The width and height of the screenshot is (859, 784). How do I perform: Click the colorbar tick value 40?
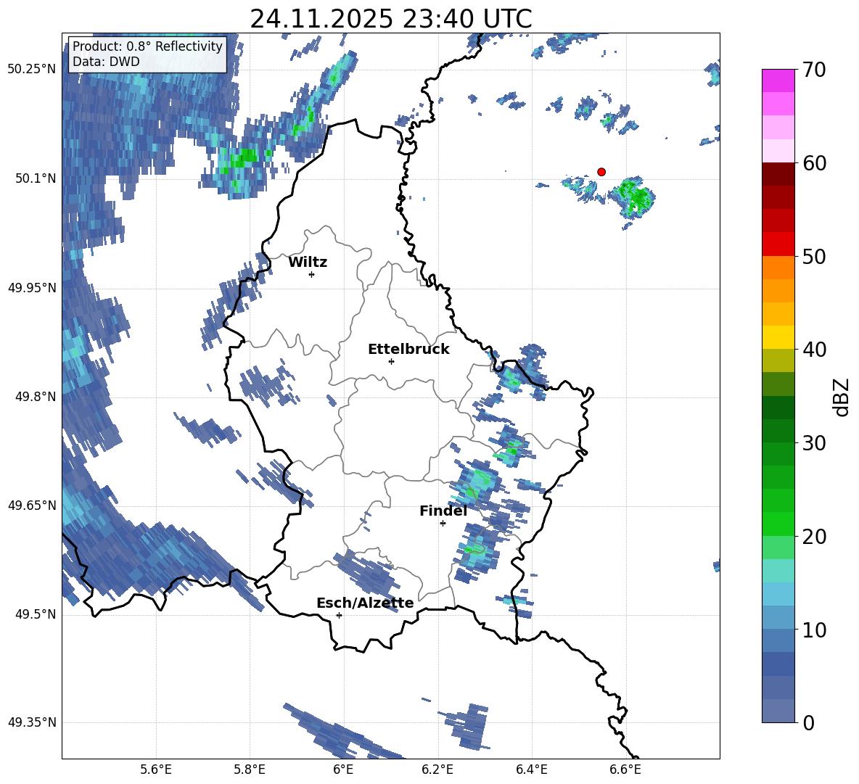pyautogui.click(x=814, y=350)
